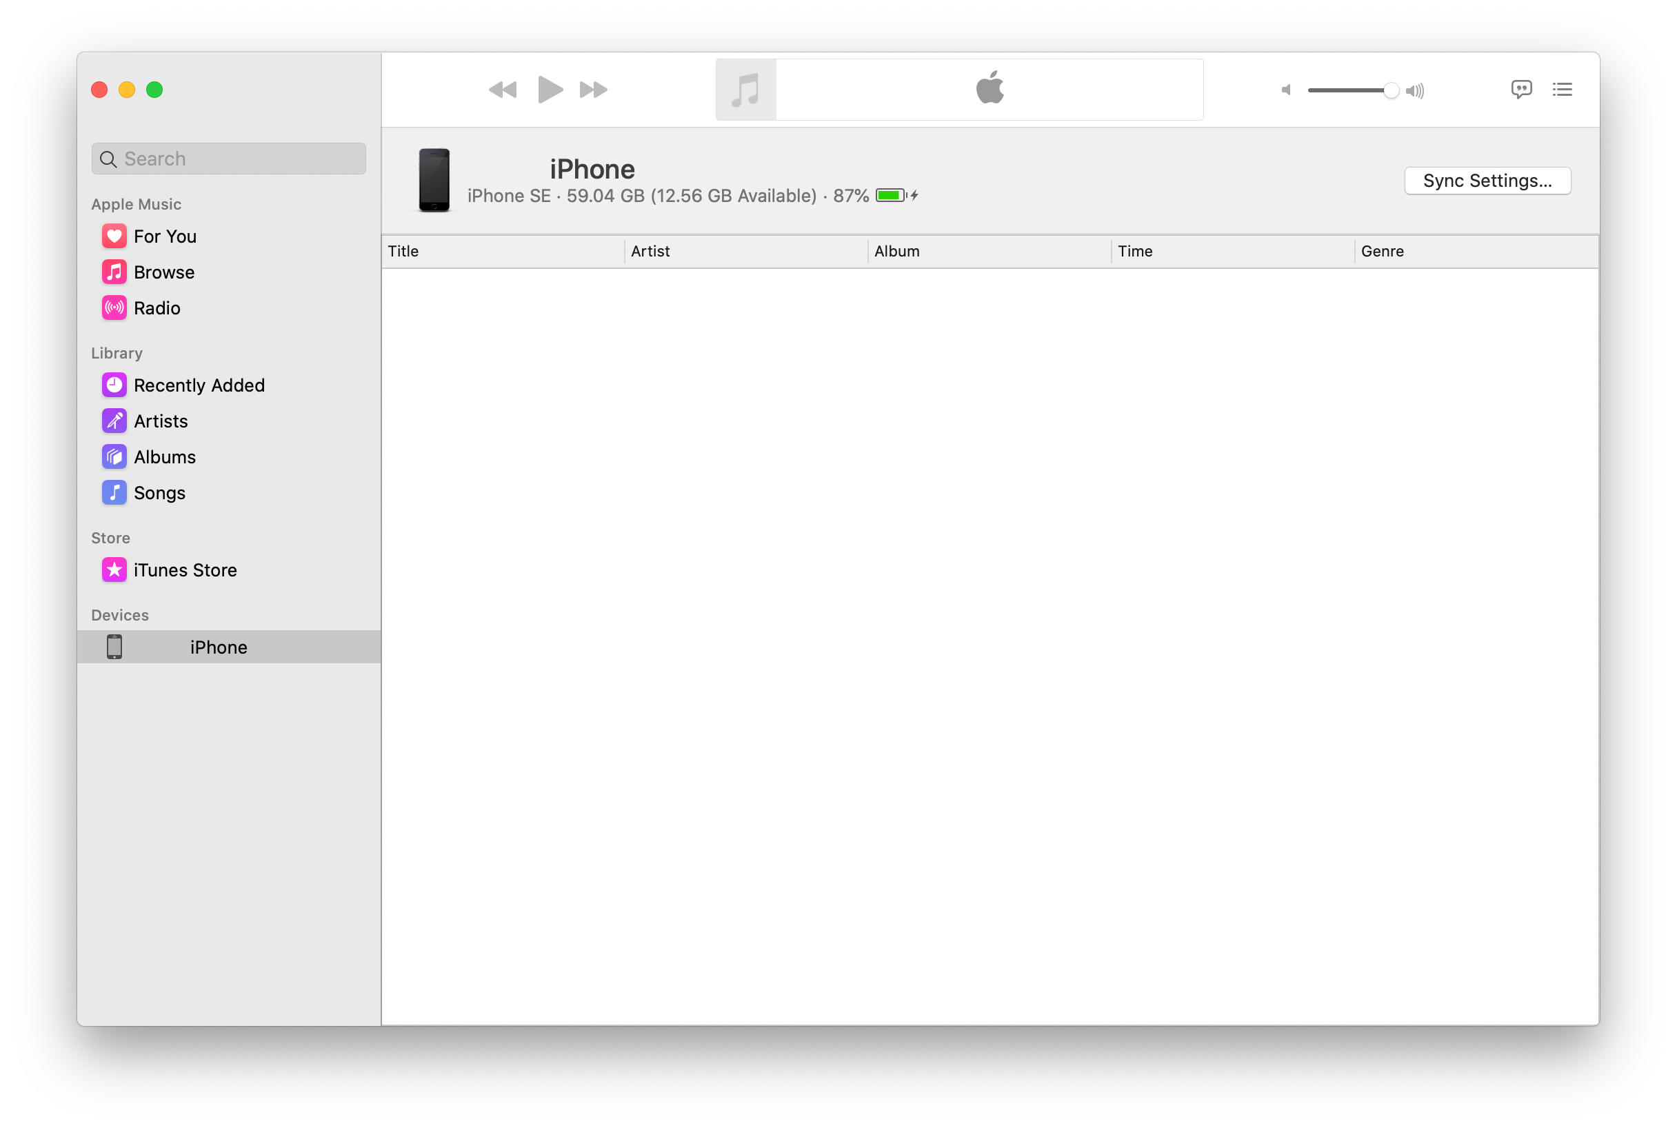Click the Albums stack icon

click(114, 458)
